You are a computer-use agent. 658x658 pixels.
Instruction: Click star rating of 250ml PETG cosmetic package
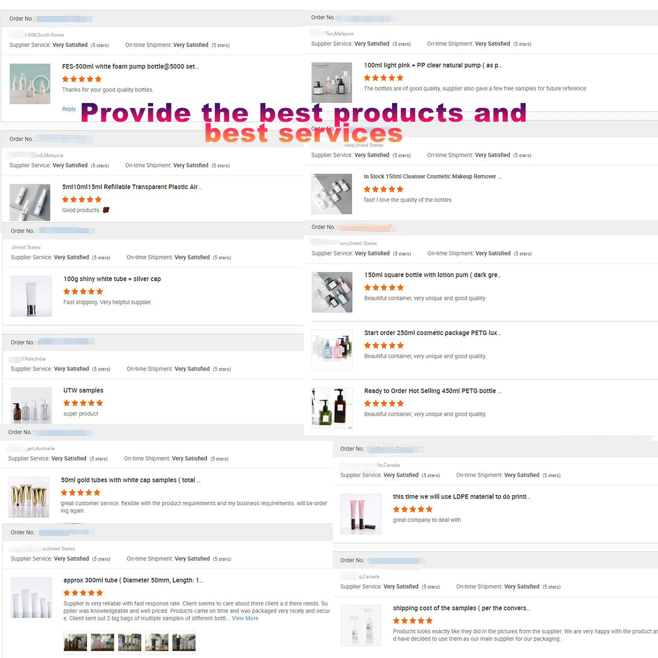tap(384, 345)
